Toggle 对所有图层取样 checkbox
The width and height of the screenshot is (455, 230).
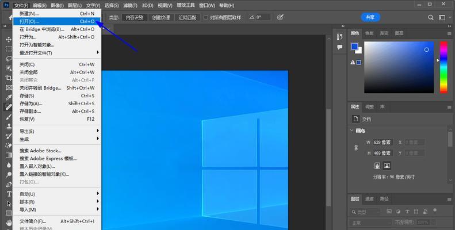tap(206, 17)
